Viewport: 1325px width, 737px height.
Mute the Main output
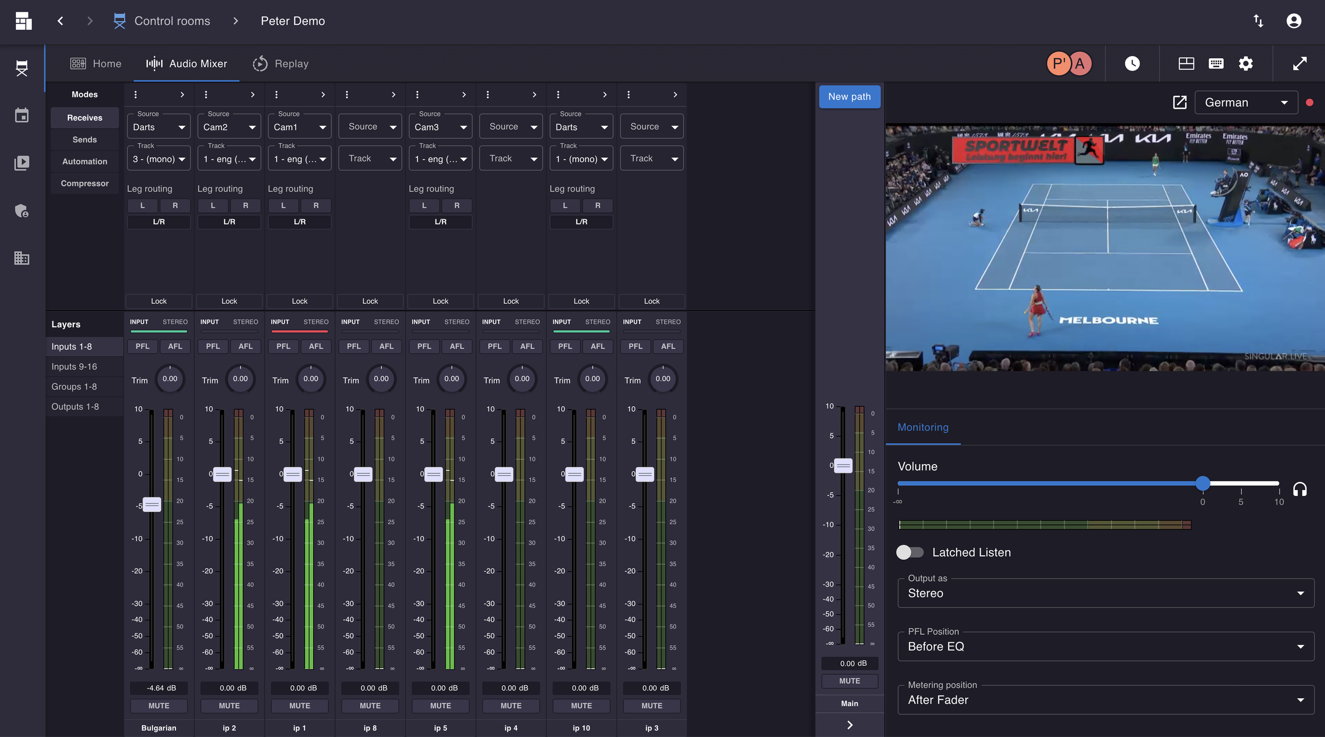pos(850,681)
